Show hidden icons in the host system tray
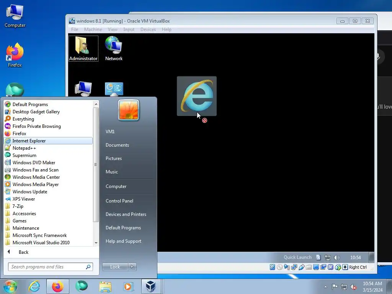Screen dimensions: 392x294 pyautogui.click(x=325, y=287)
